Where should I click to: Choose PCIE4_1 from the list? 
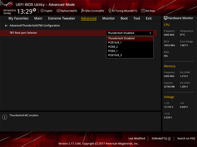point(130,51)
